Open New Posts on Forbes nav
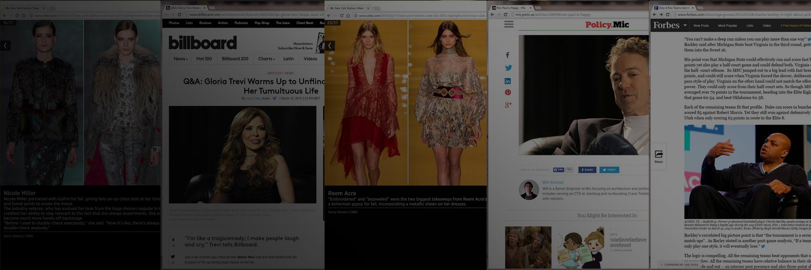 [701, 26]
